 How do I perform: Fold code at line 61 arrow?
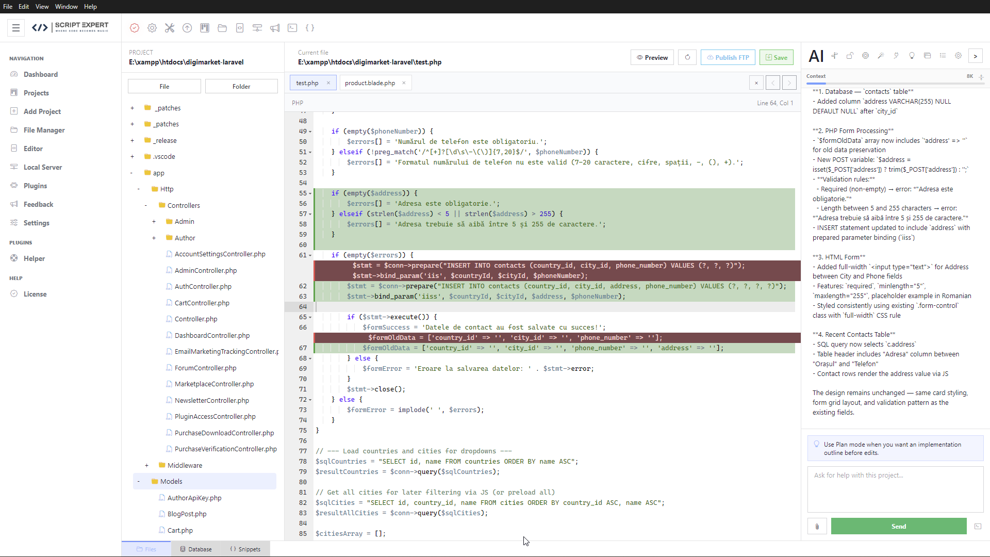(x=310, y=255)
